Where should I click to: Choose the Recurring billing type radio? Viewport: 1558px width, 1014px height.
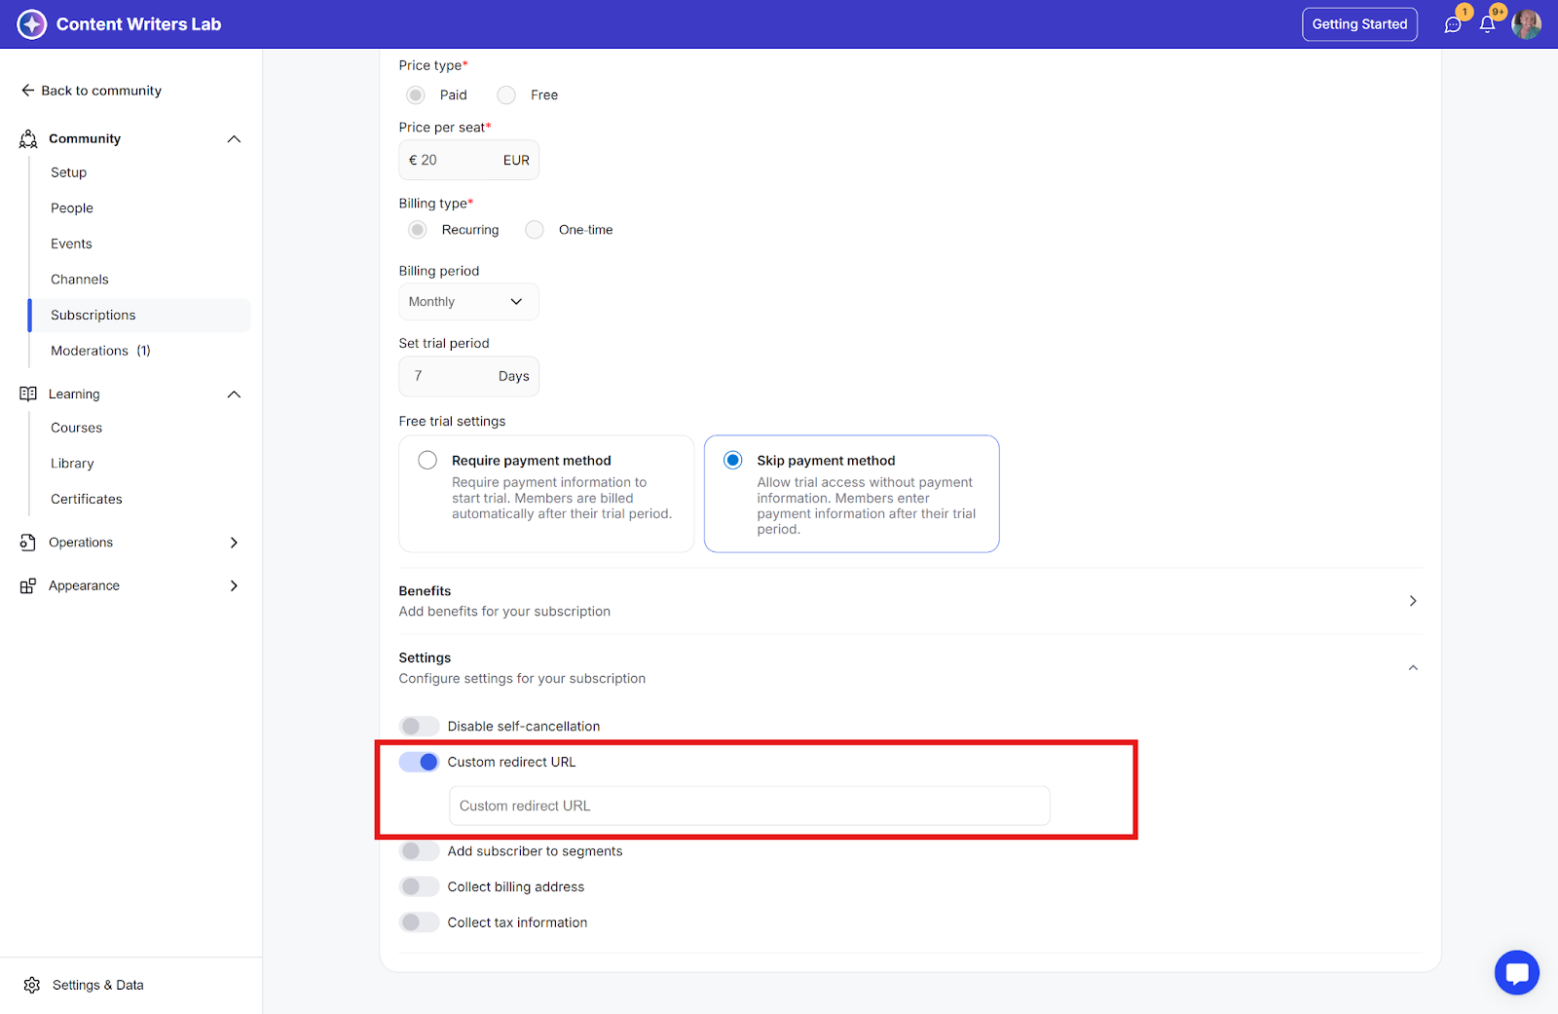(x=418, y=230)
